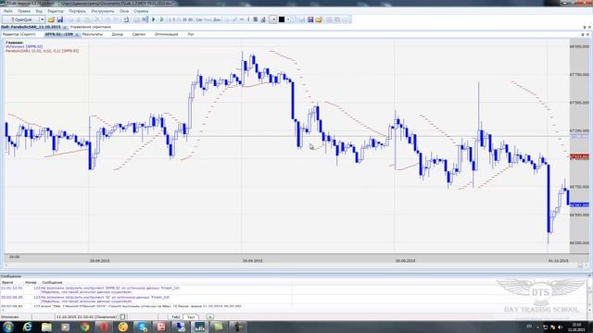Launch Internet Explorer from the taskbar
This screenshot has height=333, width=593.
(27, 327)
